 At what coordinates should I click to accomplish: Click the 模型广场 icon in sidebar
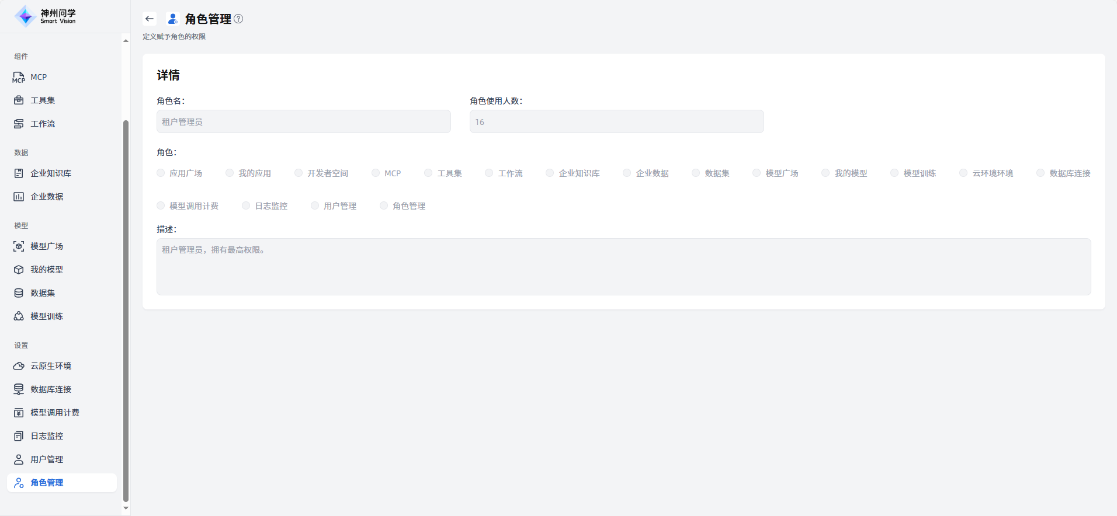19,246
